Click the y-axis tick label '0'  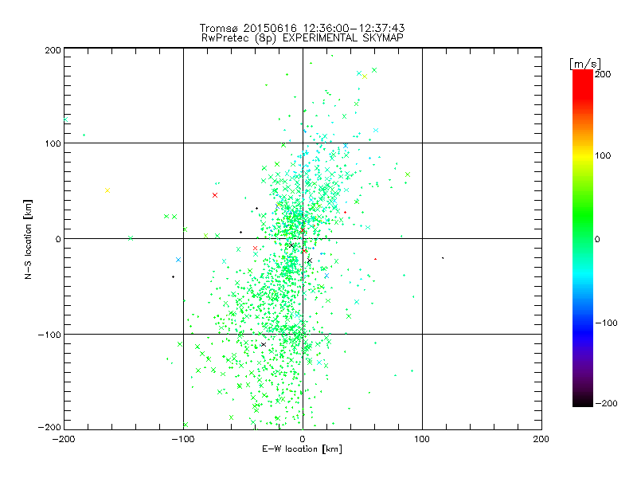[x=58, y=239]
